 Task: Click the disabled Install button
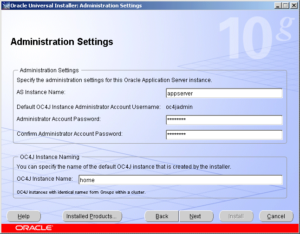[236, 216]
